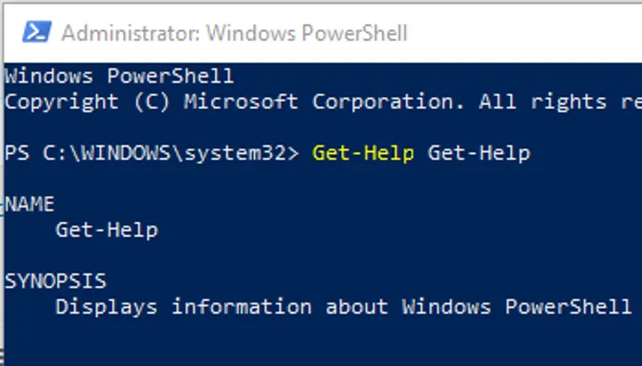Screen dimensions: 642x366
Task: Click the 'Windows PowerShell' banner on first console line
Action: click(x=119, y=76)
